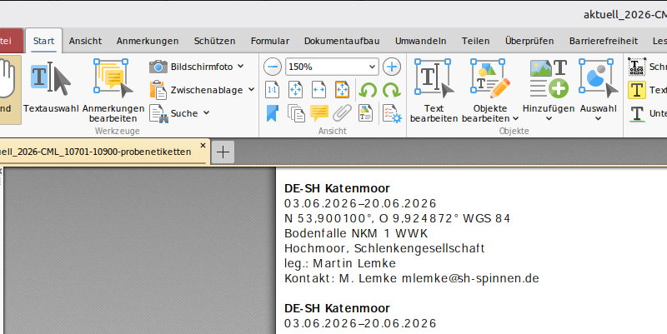Image resolution: width=667 pixels, height=334 pixels.
Task: Select the yellow text box tool icon
Action: pos(637,90)
